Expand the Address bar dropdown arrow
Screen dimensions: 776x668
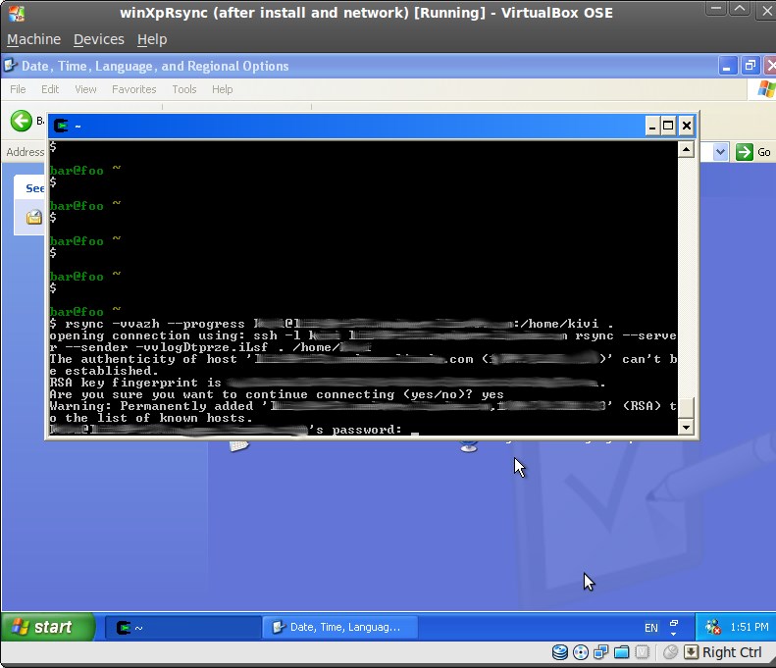(721, 152)
